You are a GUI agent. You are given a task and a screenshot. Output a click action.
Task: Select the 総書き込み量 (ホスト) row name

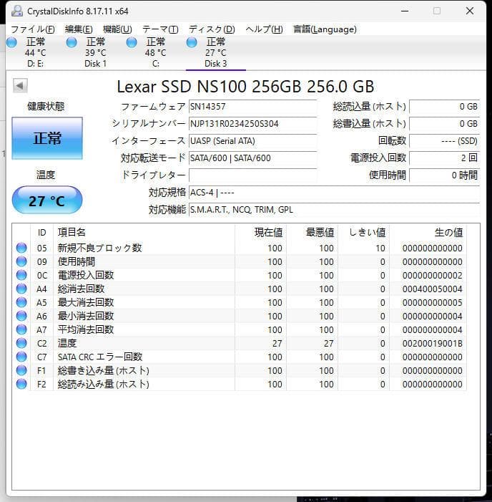pyautogui.click(x=104, y=370)
